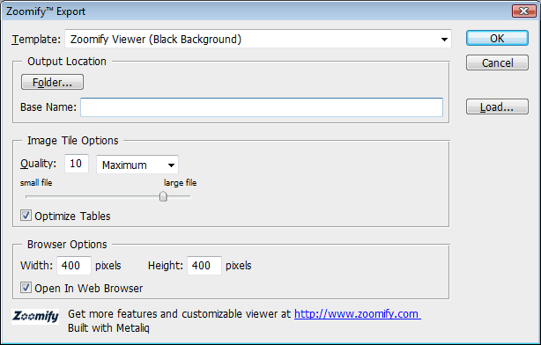Screen dimensions: 541x345
Task: Click the 'Template:' label
Action: (36, 40)
